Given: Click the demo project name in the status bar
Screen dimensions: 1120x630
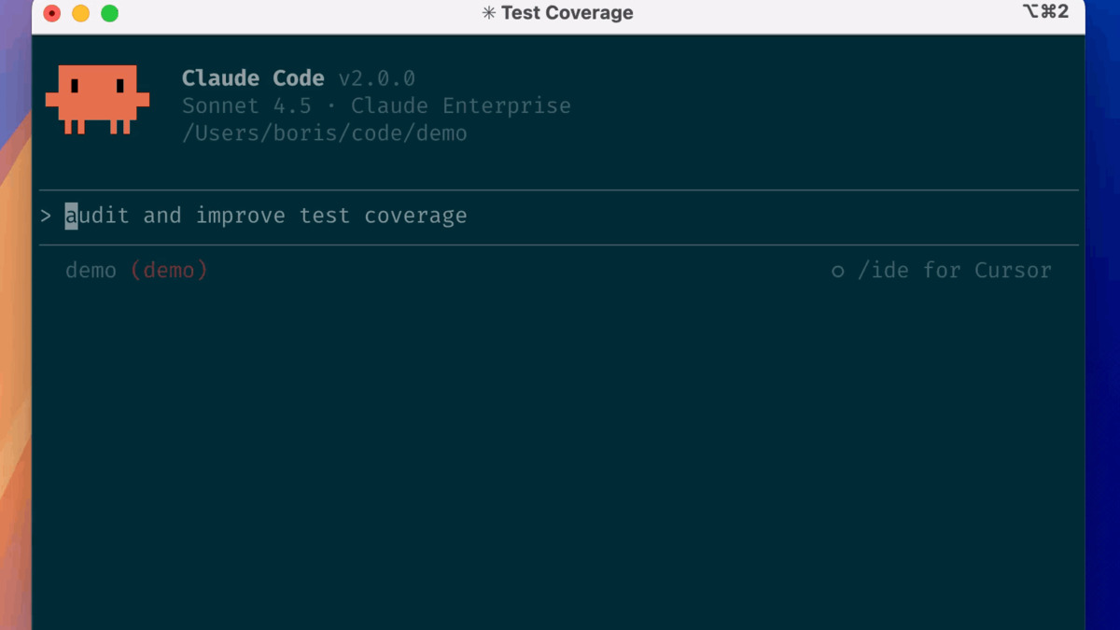Looking at the screenshot, I should click(91, 271).
